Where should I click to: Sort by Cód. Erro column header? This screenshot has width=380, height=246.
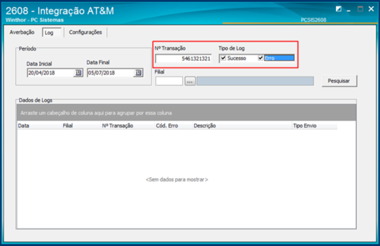pyautogui.click(x=174, y=126)
